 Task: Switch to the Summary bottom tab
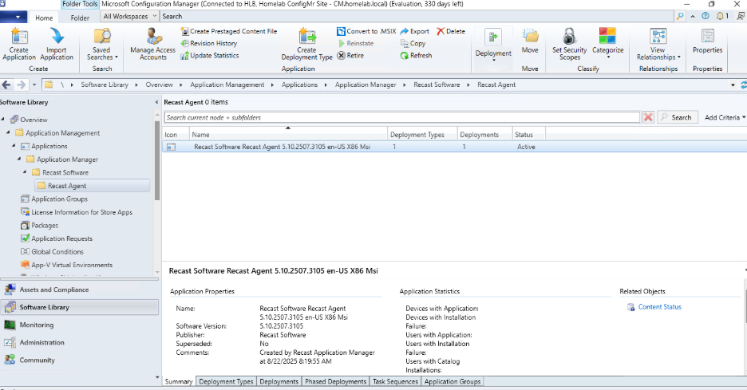click(179, 381)
